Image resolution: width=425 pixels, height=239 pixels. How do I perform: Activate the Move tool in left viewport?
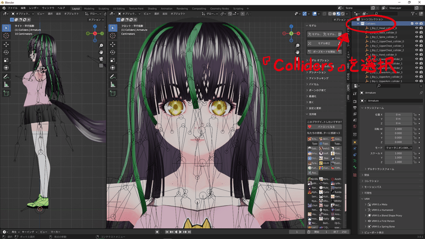click(x=6, y=45)
